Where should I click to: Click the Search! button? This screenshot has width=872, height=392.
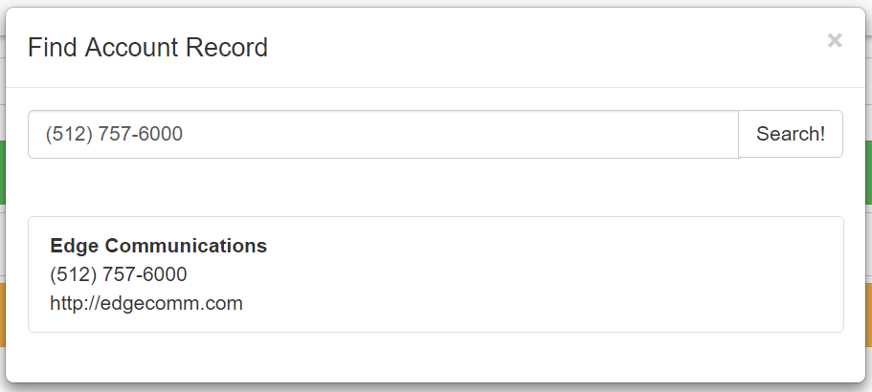[x=790, y=134]
